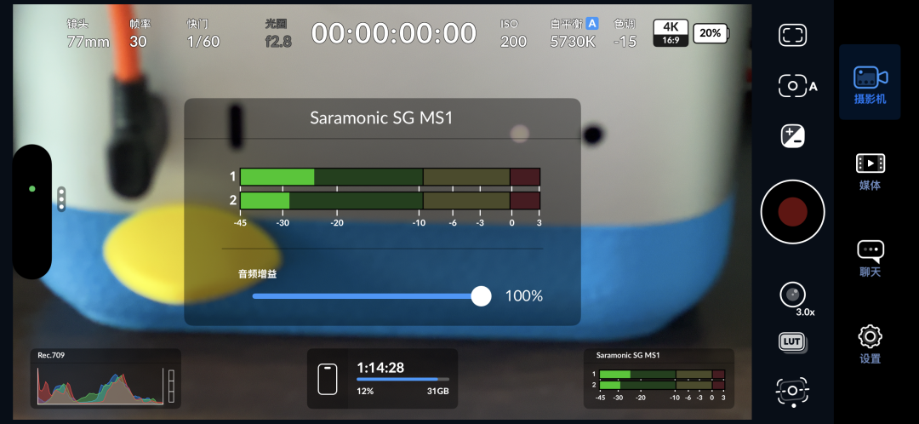919x424 pixels.
Task: Tap the storage usage progress bar
Action: [x=403, y=380]
